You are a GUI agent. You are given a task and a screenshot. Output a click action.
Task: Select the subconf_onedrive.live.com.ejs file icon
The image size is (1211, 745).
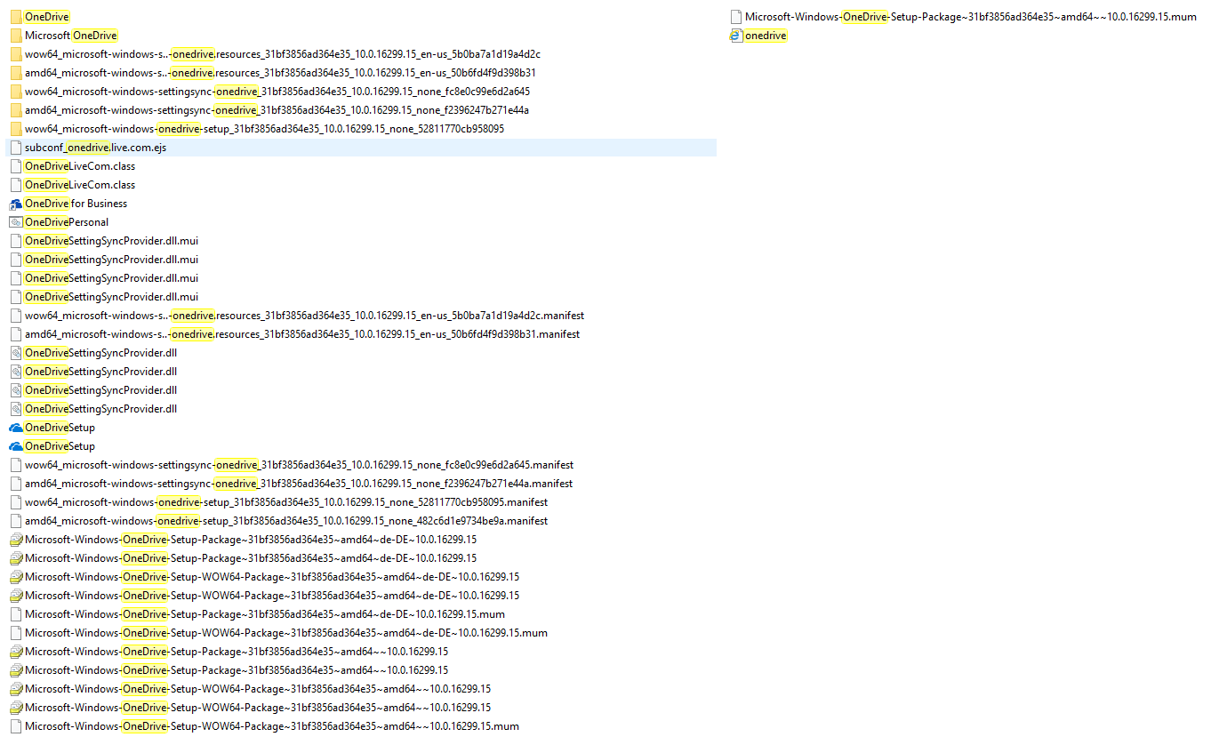click(15, 148)
